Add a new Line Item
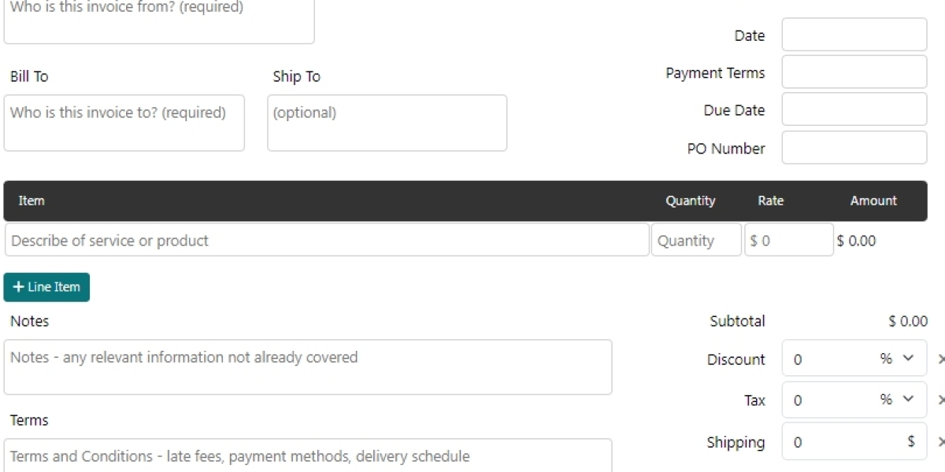 (x=46, y=287)
